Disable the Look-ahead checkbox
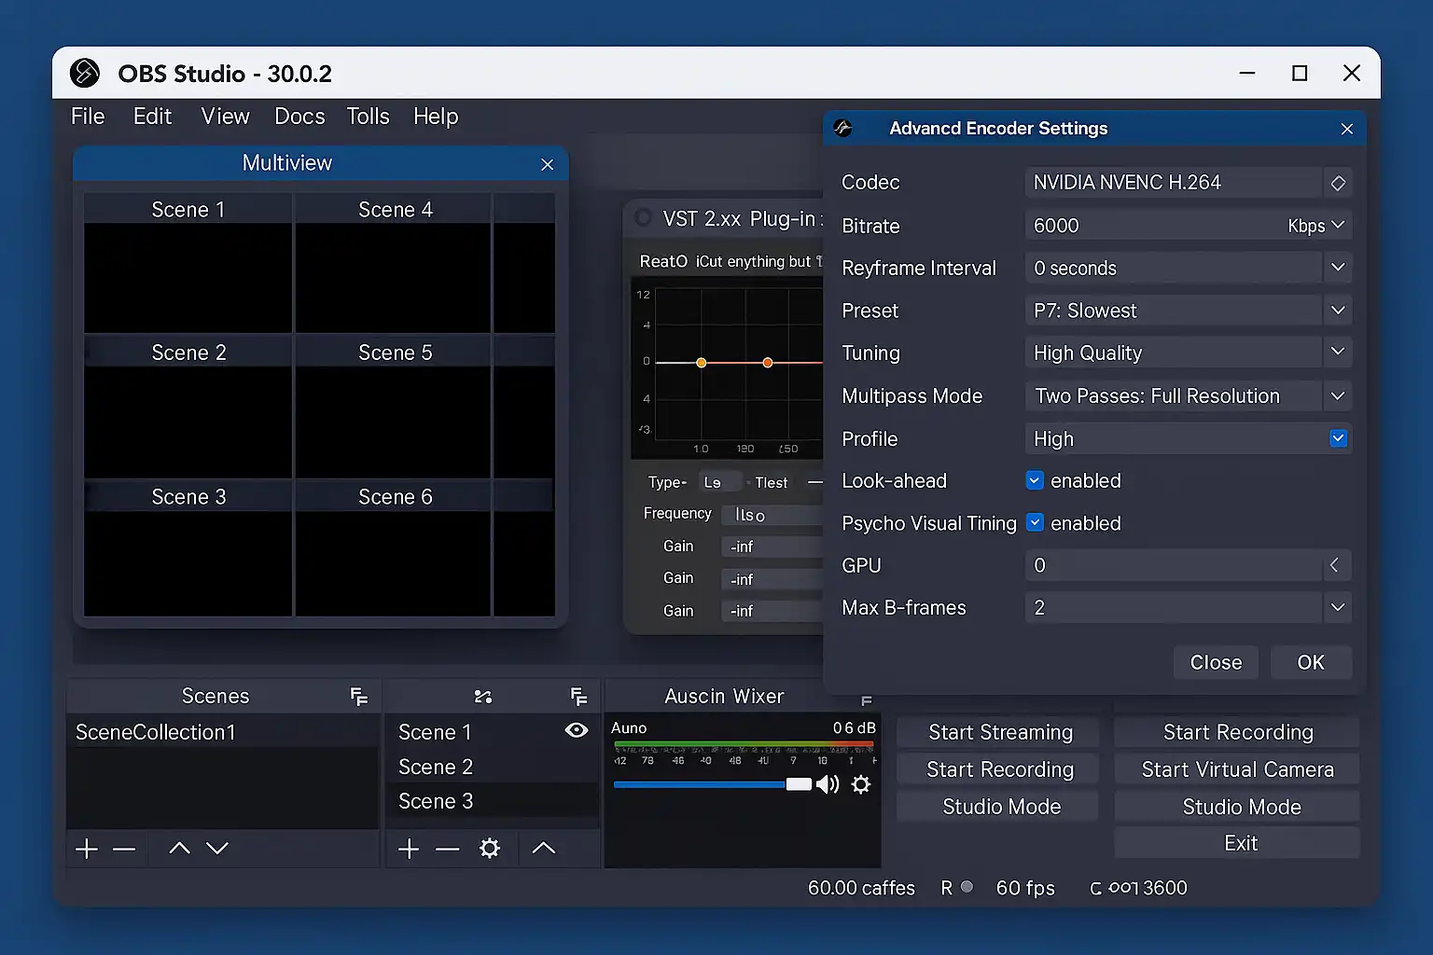1433x955 pixels. coord(1035,480)
